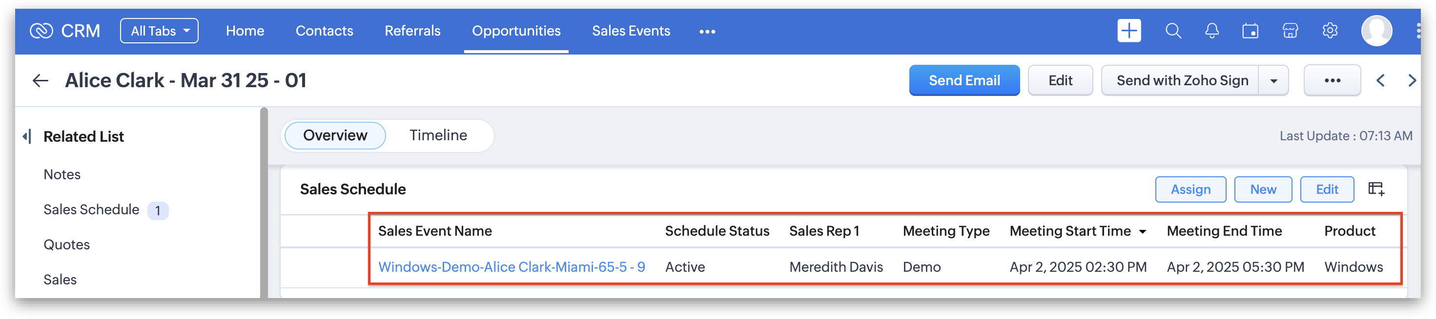The height and width of the screenshot is (319, 1436).
Task: Open the manage columns icon in Sales Schedule
Action: pos(1376,189)
